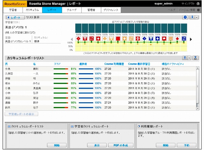The width and height of the screenshot is (204, 150).
Task: Click the 学習者レポートの表示 button
Action: [21, 114]
